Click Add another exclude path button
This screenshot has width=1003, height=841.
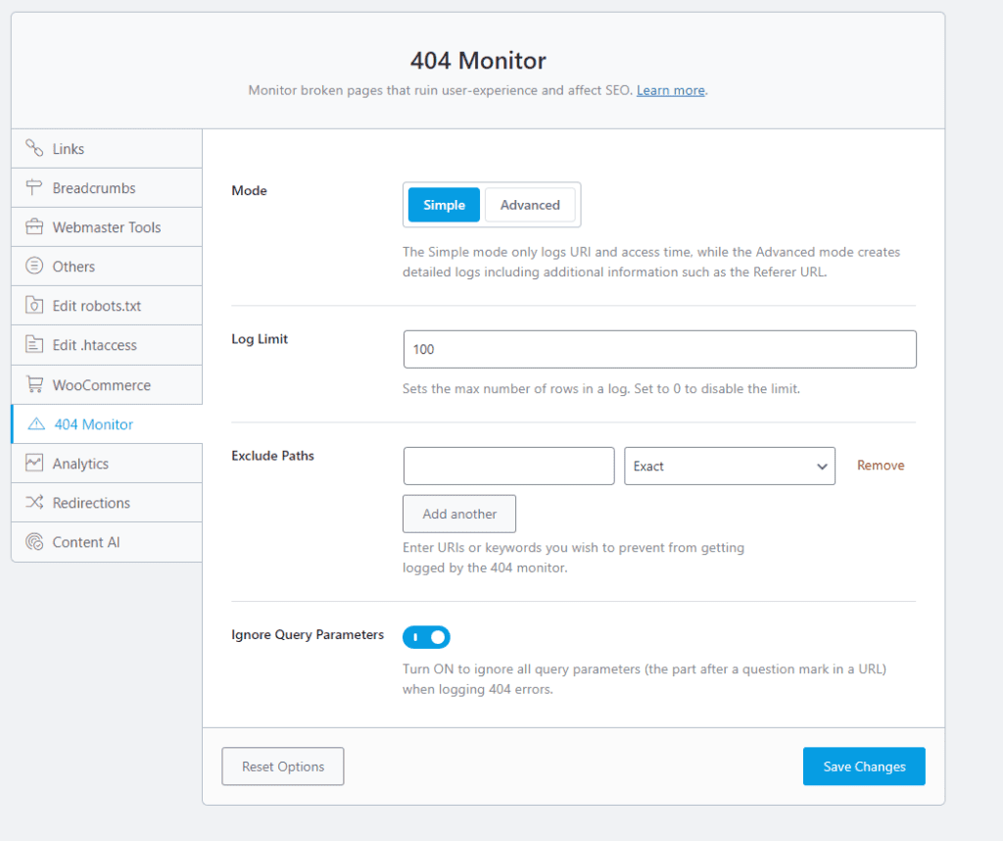point(459,514)
